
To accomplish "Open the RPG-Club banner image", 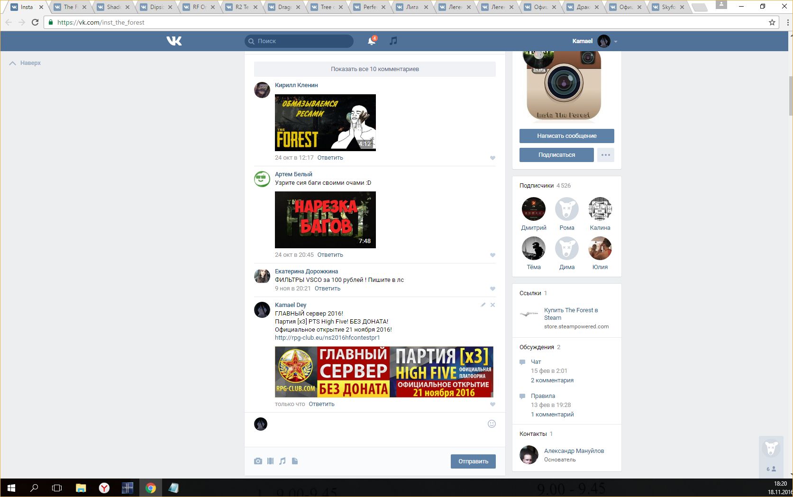I will pyautogui.click(x=384, y=372).
